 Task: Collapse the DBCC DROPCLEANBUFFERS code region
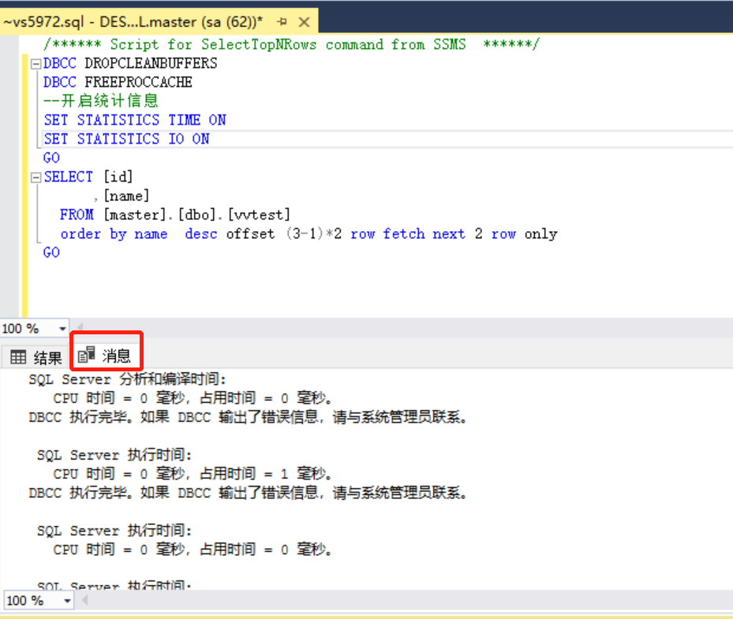(x=34, y=62)
